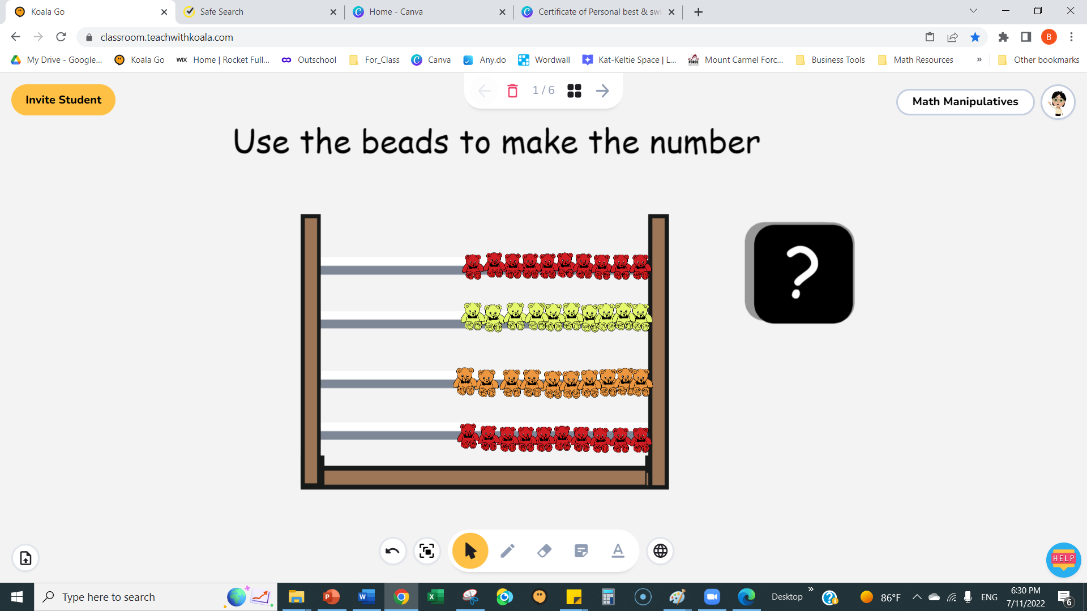Open the slide grid overview

pos(574,91)
